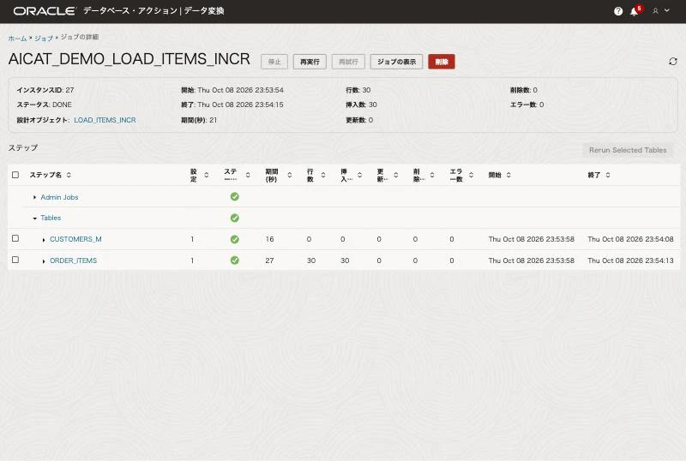The height and width of the screenshot is (461, 686).
Task: Click green status check of Admin Jobs
Action: point(234,197)
